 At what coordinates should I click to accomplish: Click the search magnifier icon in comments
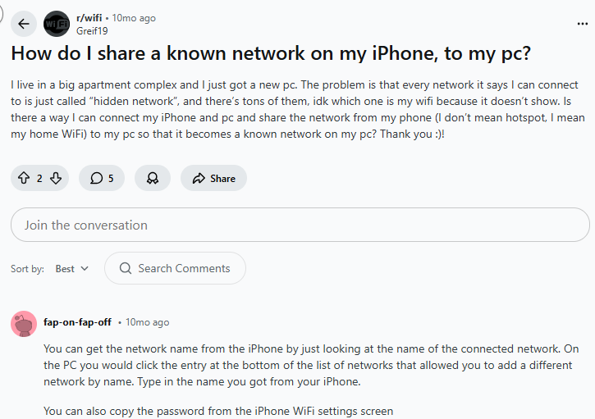pos(126,268)
